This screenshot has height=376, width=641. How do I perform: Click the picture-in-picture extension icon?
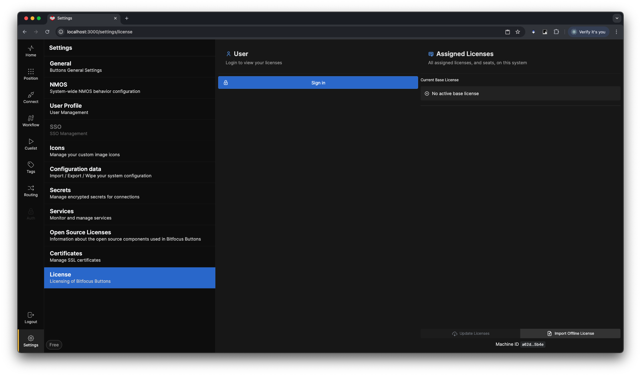click(545, 32)
